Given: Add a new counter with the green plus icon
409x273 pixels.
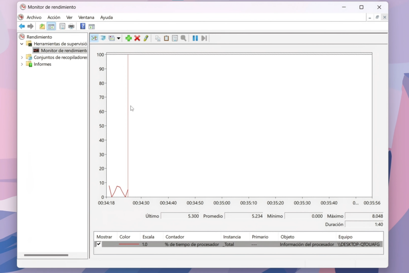Looking at the screenshot, I should click(x=129, y=38).
